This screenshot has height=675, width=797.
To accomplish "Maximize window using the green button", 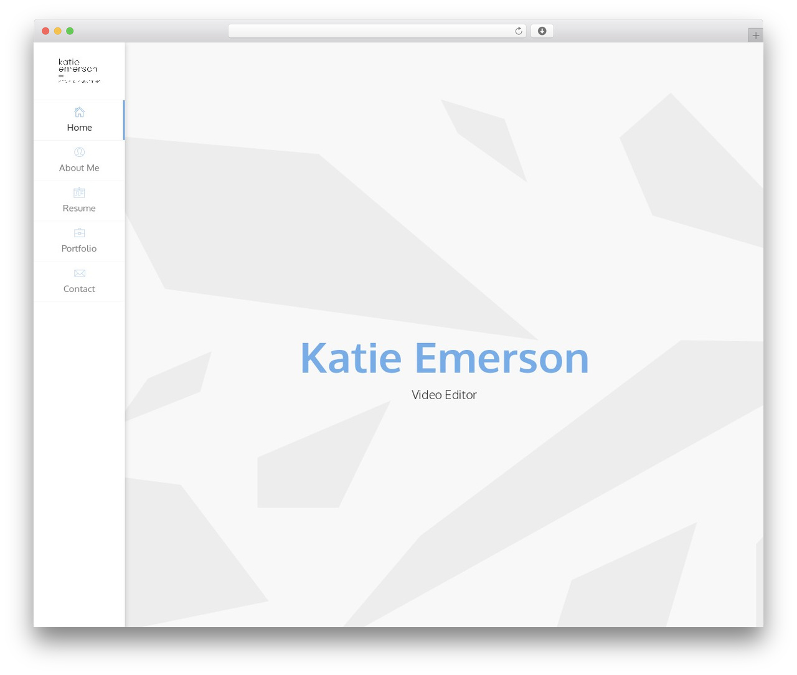I will [x=70, y=31].
